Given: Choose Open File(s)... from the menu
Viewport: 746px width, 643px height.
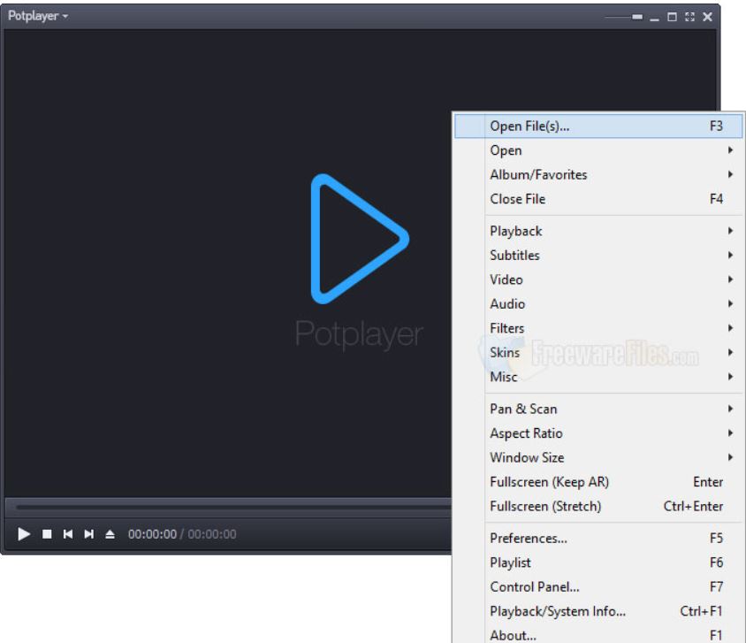Looking at the screenshot, I should 598,126.
